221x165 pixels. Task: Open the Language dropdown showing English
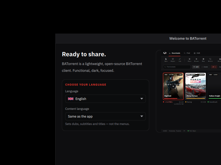point(106,99)
